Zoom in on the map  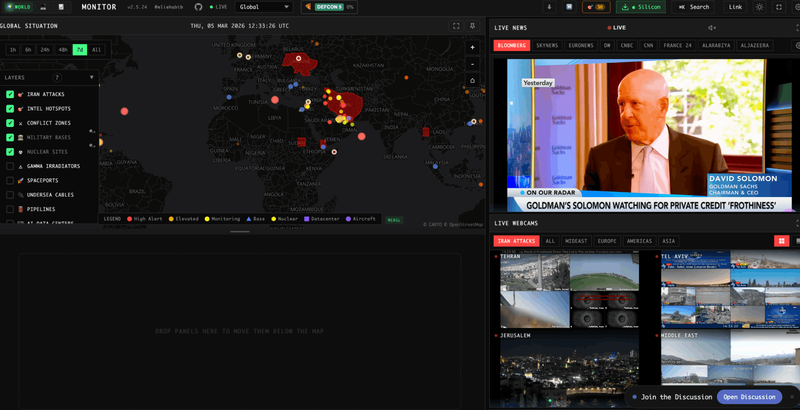click(472, 47)
